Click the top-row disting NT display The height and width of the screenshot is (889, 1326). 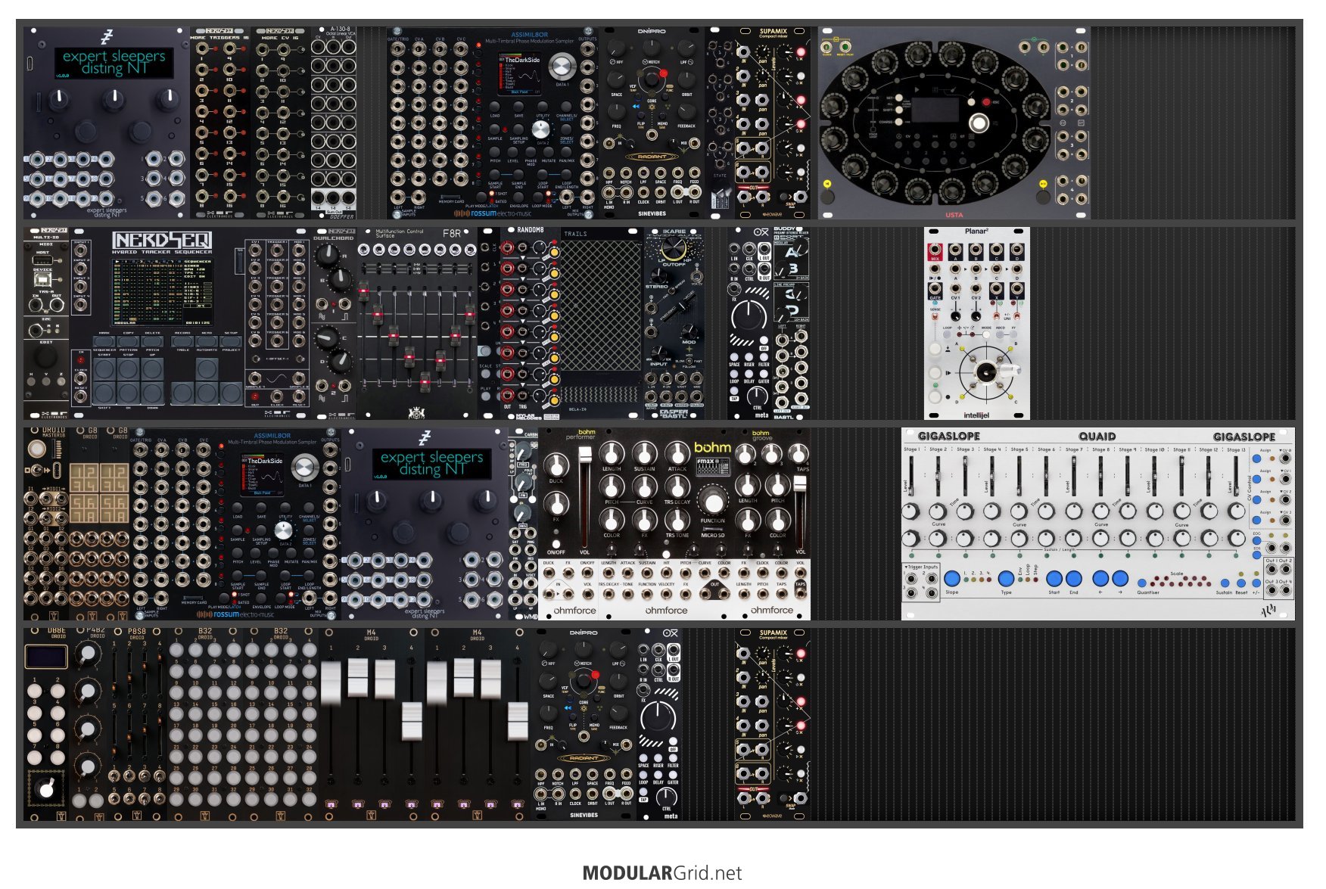(x=114, y=62)
